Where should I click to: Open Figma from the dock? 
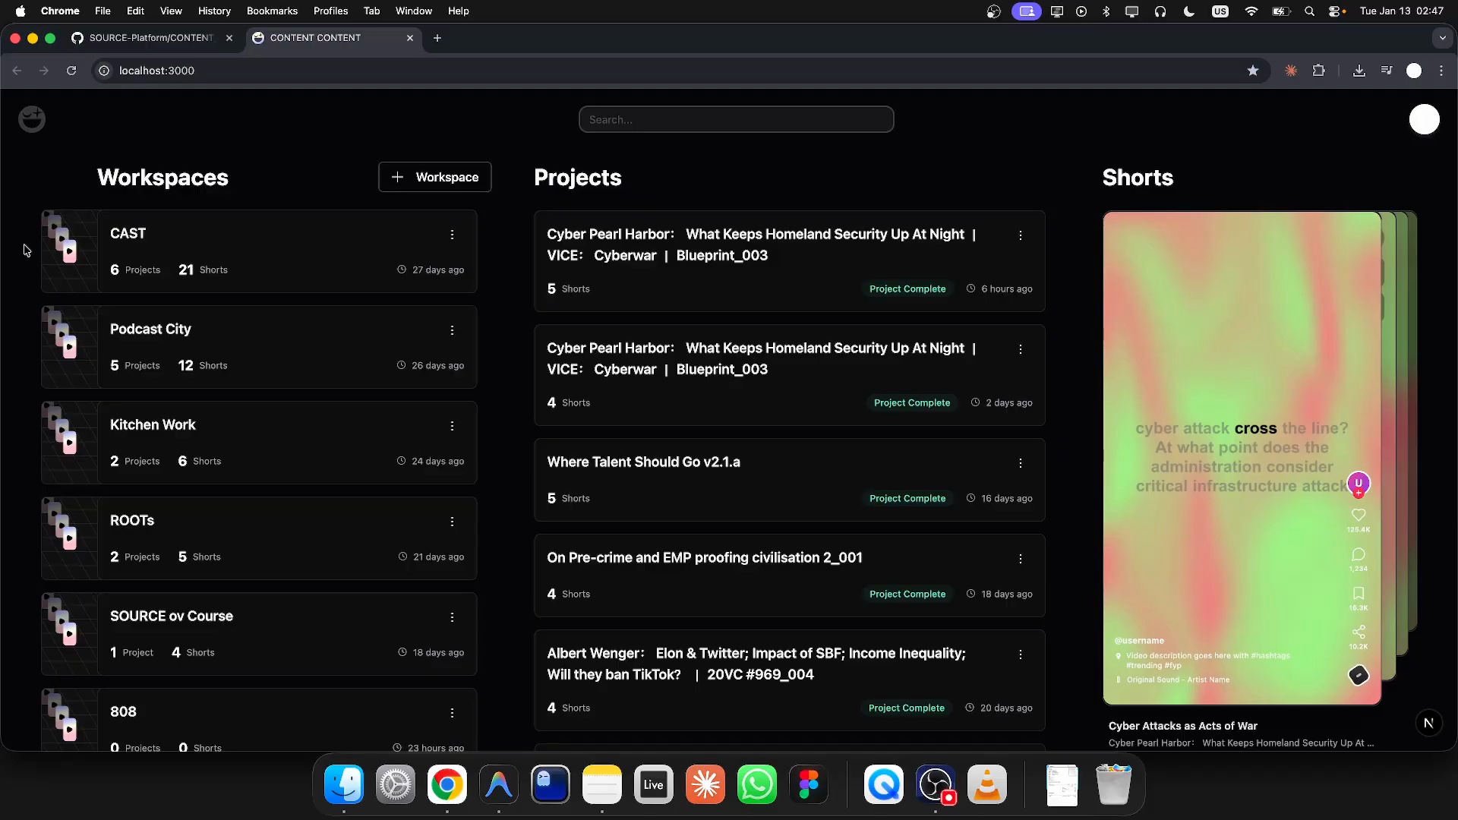pyautogui.click(x=809, y=784)
